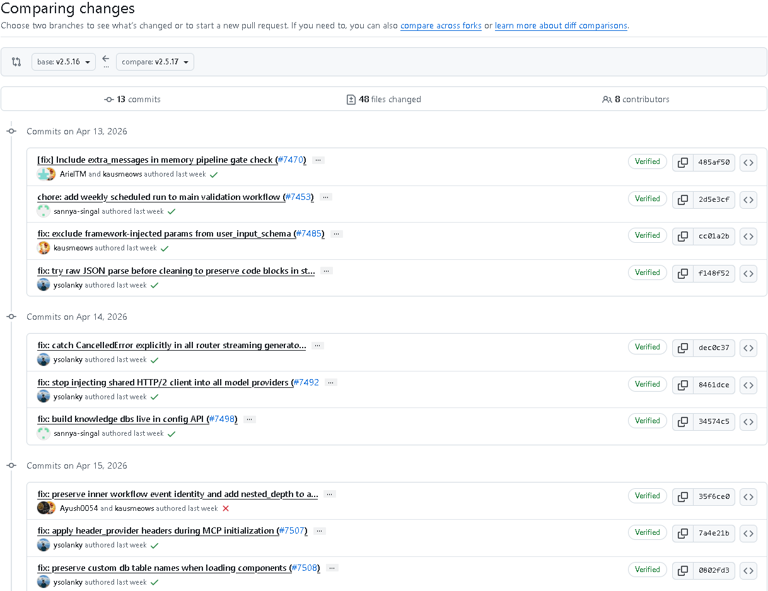Browse repository at commit 0802fd3
The height and width of the screenshot is (591, 768).
pos(748,570)
